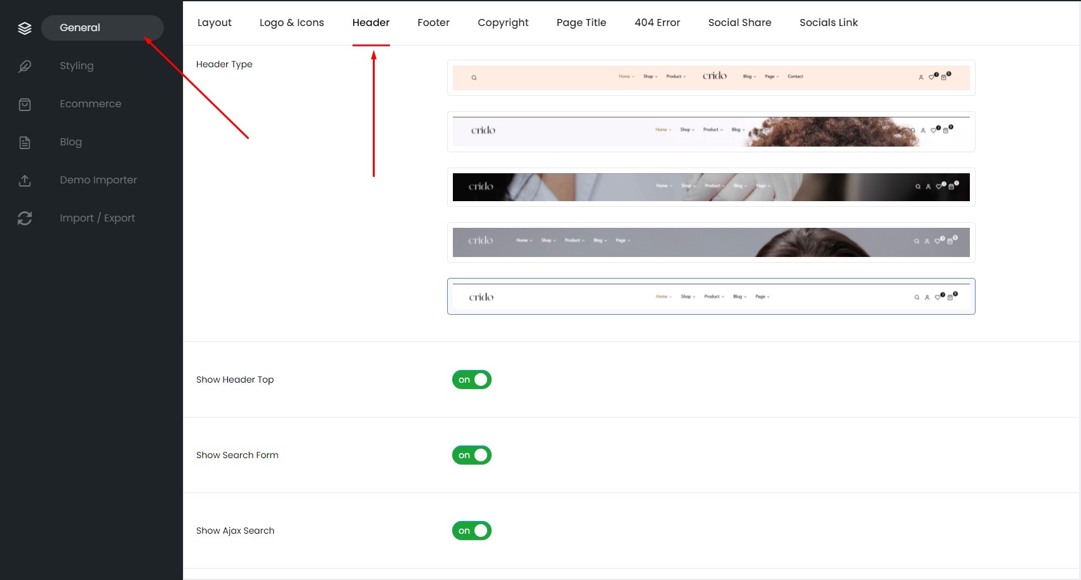
Task: Select the peach centered-logo header type
Action: [x=711, y=77]
